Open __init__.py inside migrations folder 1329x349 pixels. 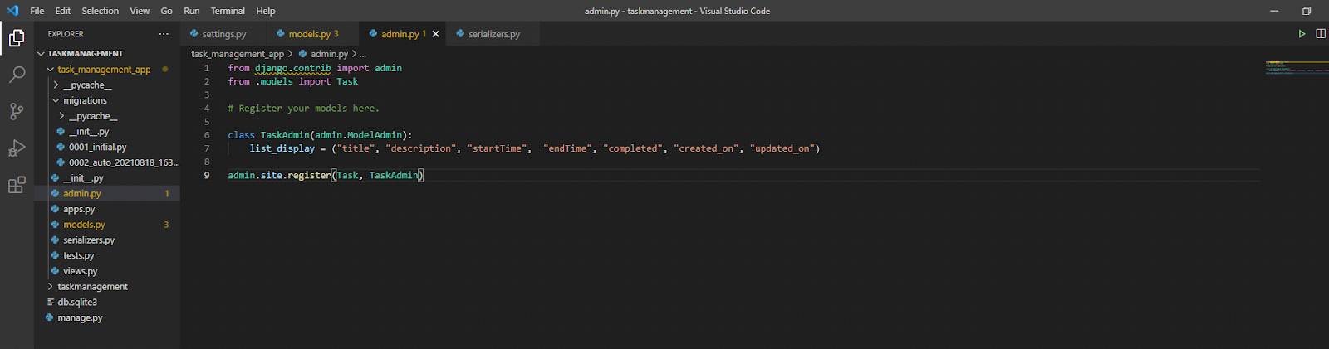tap(106, 132)
